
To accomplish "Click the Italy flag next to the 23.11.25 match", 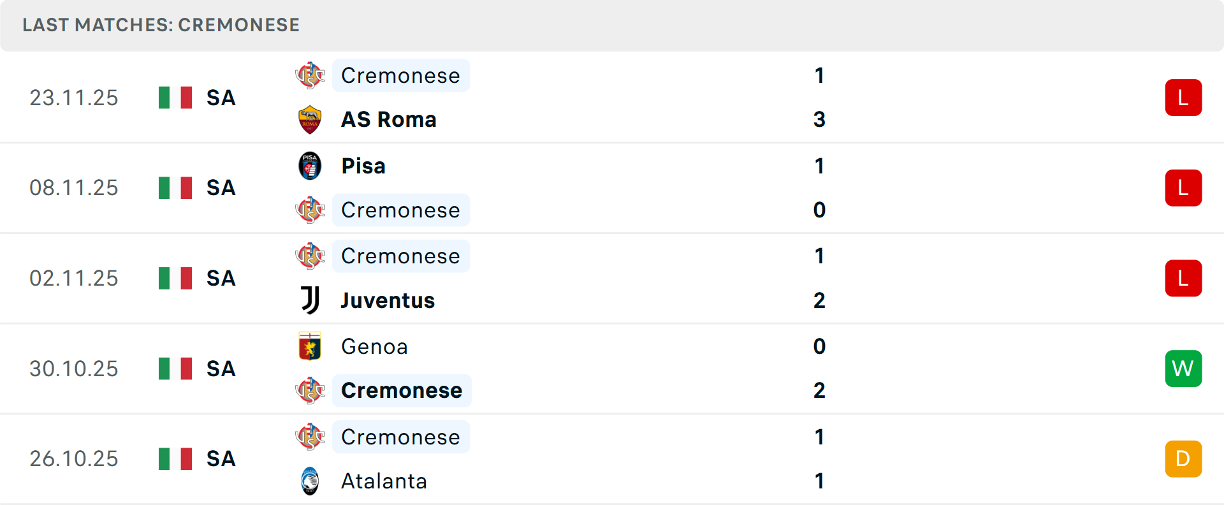I will click(175, 98).
